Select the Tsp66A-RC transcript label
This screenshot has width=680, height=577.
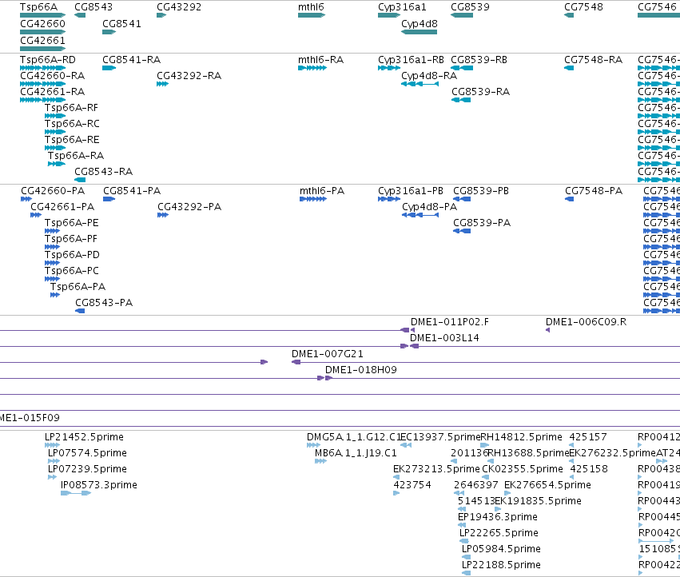(72, 124)
